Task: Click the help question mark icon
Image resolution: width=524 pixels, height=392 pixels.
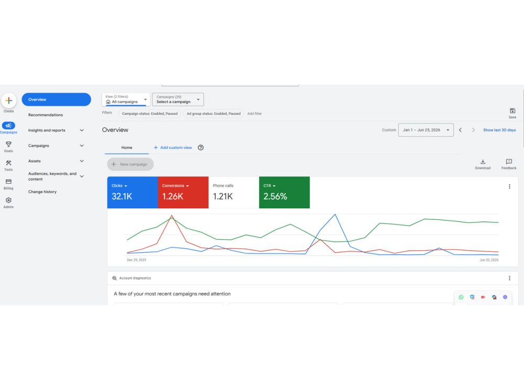Action: click(x=201, y=148)
